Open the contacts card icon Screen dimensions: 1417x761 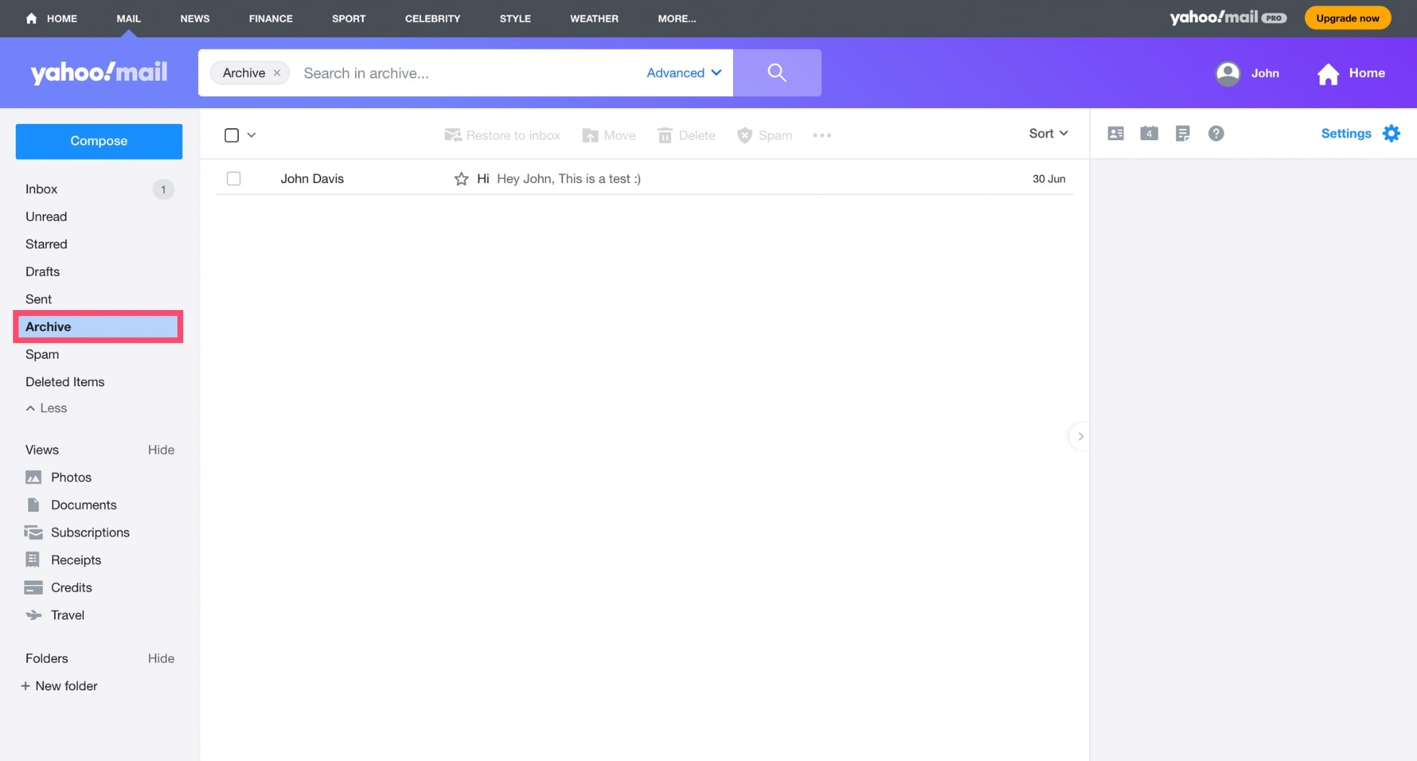tap(1115, 134)
